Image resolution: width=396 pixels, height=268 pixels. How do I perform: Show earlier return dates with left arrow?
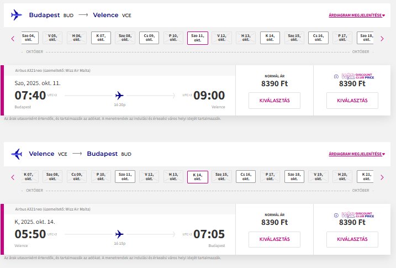point(13,177)
